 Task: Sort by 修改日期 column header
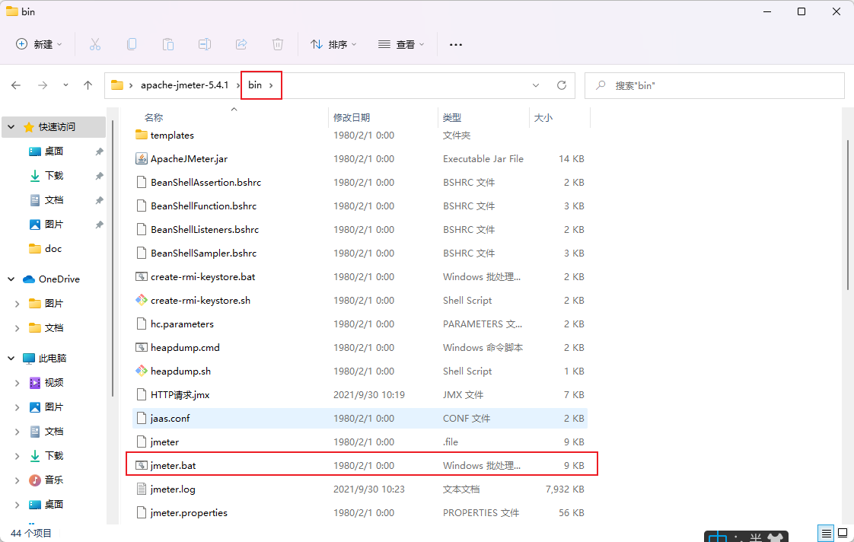click(352, 118)
